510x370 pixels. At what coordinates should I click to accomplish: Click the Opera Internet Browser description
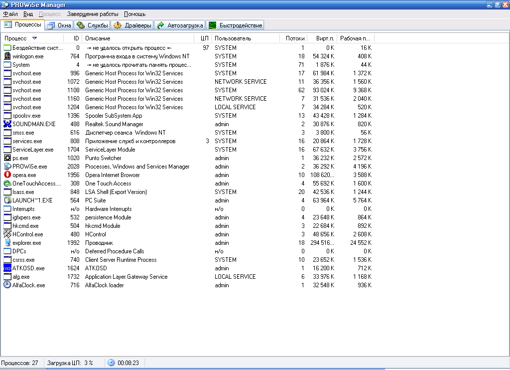click(x=112, y=175)
